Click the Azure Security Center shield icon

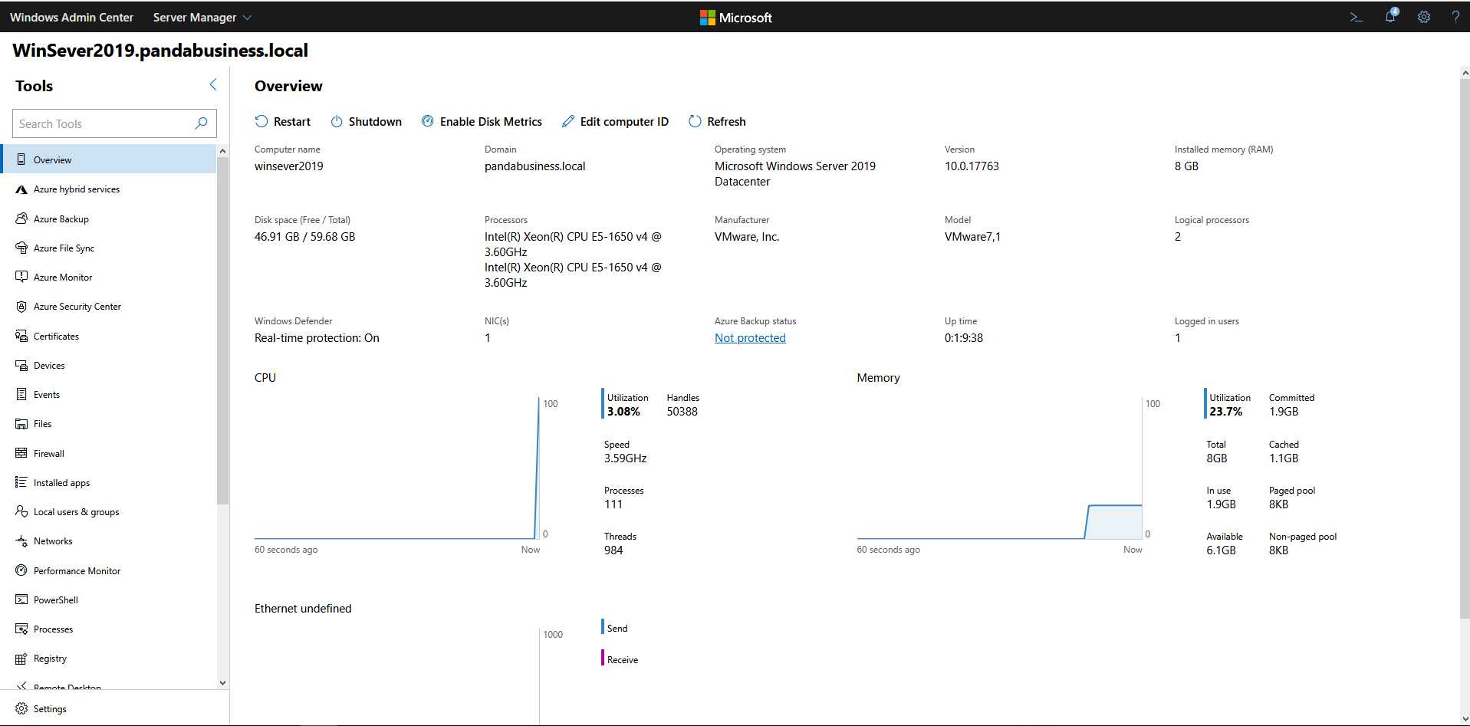point(21,307)
